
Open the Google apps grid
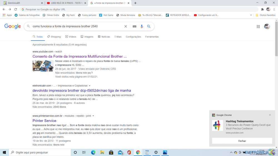click(258, 26)
